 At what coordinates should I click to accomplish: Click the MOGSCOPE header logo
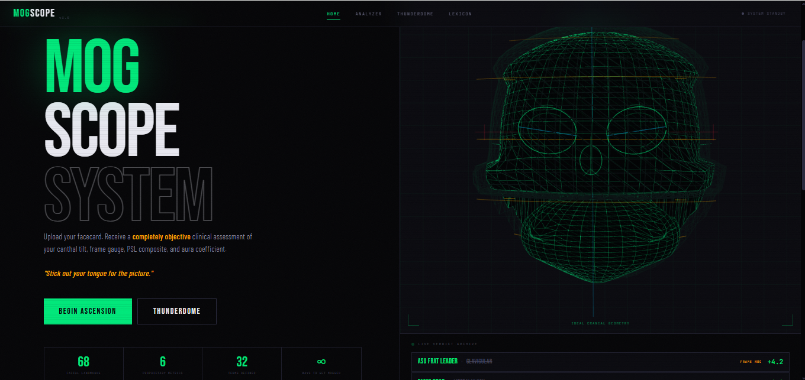(x=34, y=12)
